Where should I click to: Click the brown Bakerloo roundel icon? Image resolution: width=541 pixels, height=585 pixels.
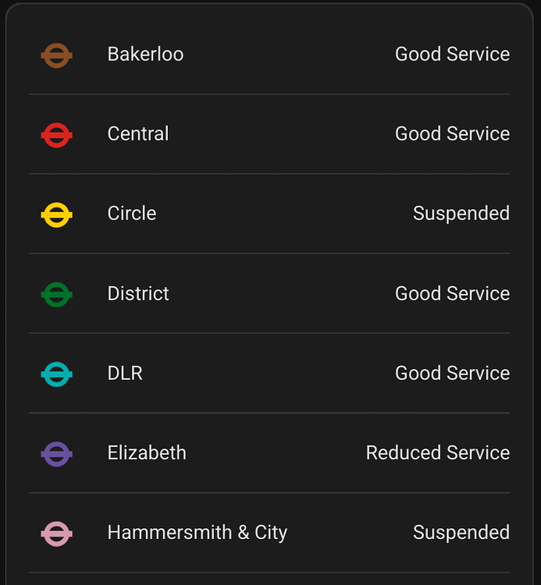pyautogui.click(x=56, y=55)
